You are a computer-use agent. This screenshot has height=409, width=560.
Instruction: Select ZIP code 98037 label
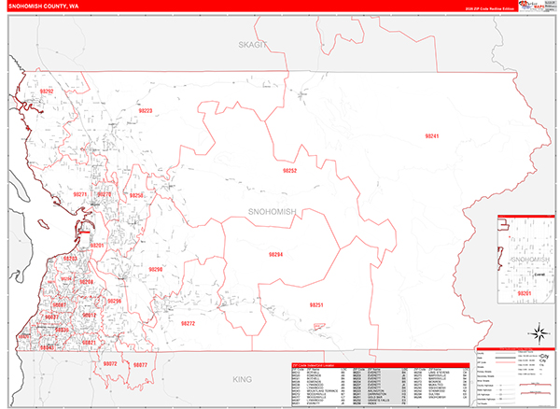51,317
